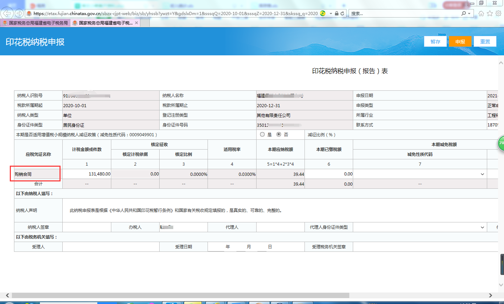
Task: Open the browser home page icon
Action: point(481,14)
